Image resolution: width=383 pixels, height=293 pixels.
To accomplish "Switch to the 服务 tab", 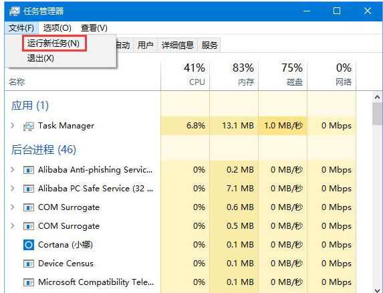I will 209,45.
